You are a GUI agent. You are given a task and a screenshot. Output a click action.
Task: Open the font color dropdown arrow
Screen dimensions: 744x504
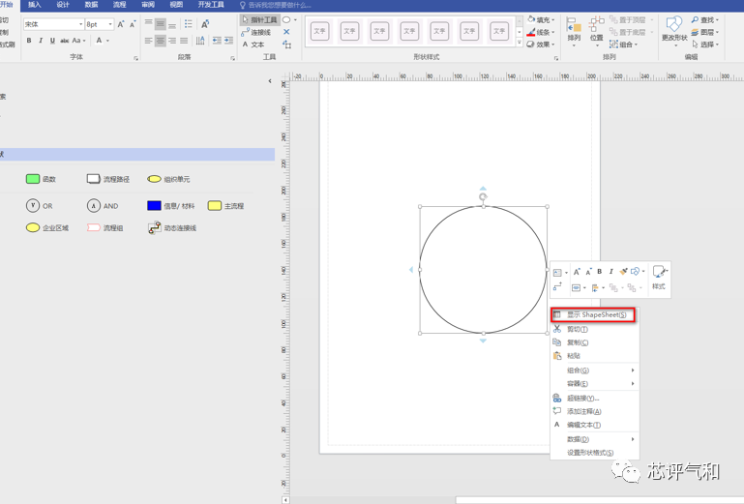click(107, 41)
